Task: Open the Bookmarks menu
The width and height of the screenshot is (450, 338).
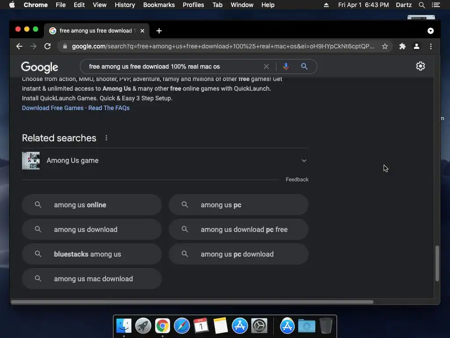Action: pos(159,5)
